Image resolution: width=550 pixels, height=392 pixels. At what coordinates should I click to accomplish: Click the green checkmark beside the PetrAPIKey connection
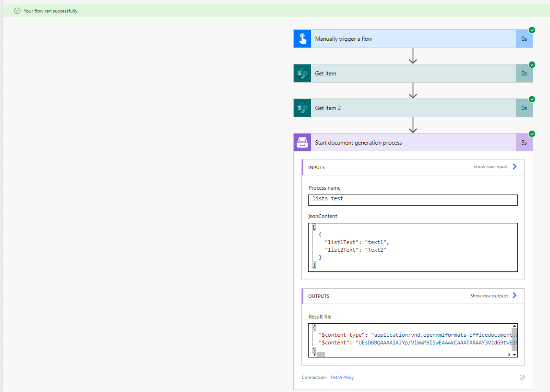[x=522, y=378]
